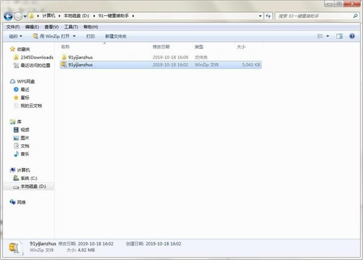Viewport: 363px width, 260px height.
Task: Select WPS网盘 in the sidebar
Action: pyautogui.click(x=26, y=82)
